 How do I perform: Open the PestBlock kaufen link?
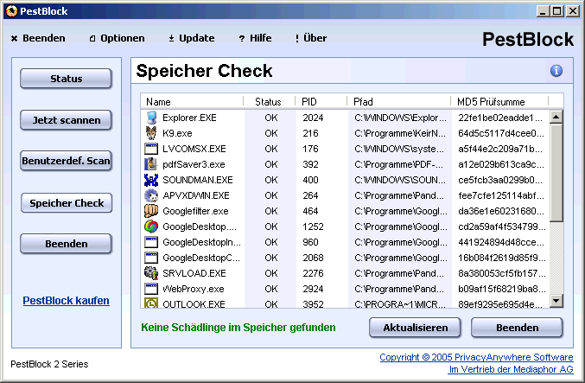(66, 301)
